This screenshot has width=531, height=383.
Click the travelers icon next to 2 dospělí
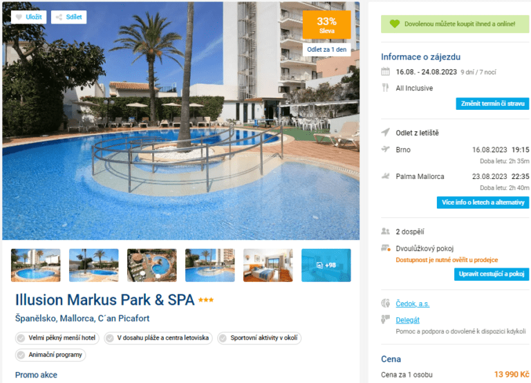pyautogui.click(x=385, y=232)
